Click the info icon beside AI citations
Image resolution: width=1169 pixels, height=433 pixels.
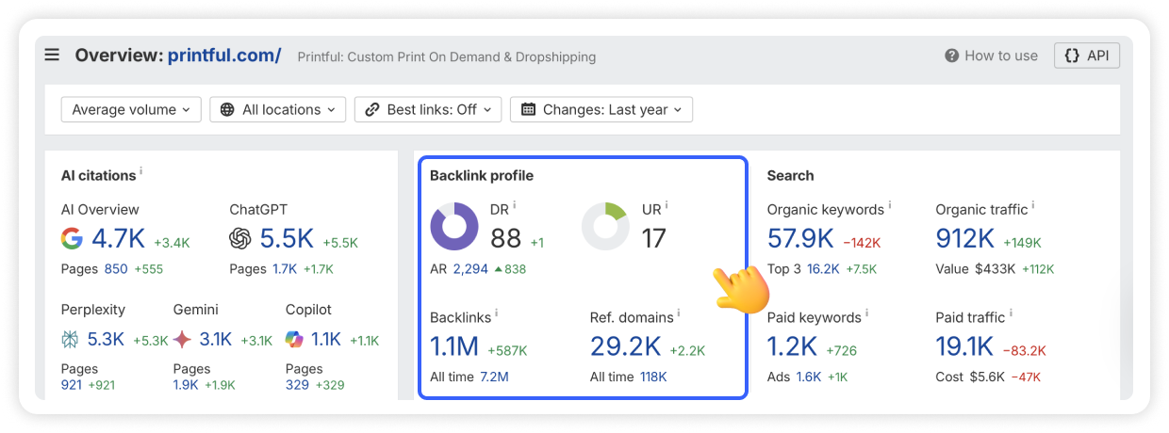[141, 172]
